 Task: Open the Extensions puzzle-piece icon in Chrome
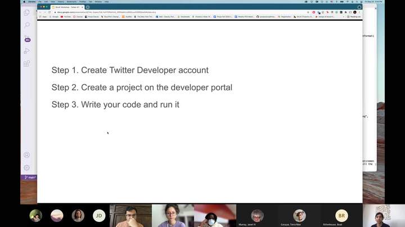click(x=345, y=12)
